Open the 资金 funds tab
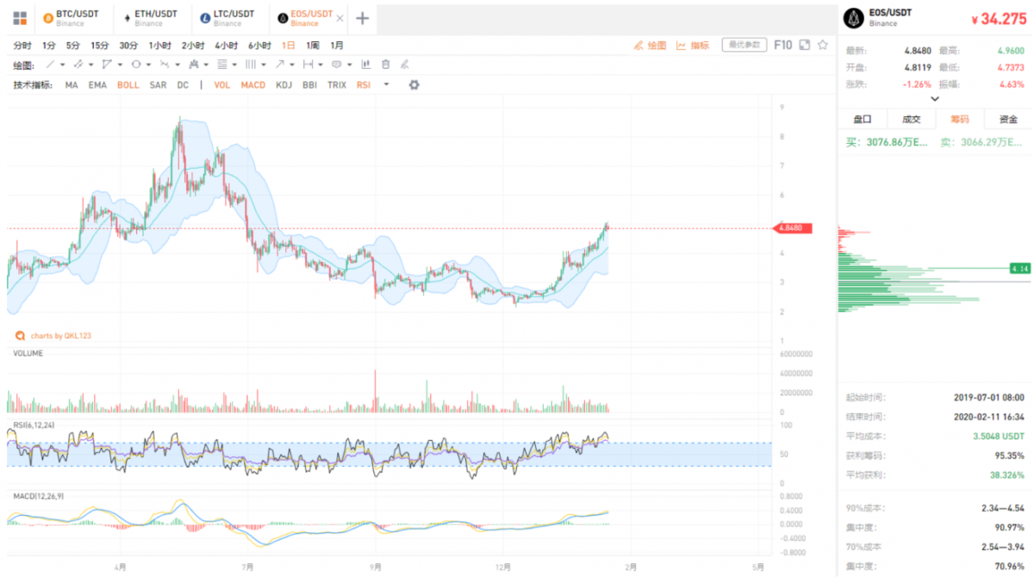The image size is (1034, 583). (1008, 119)
